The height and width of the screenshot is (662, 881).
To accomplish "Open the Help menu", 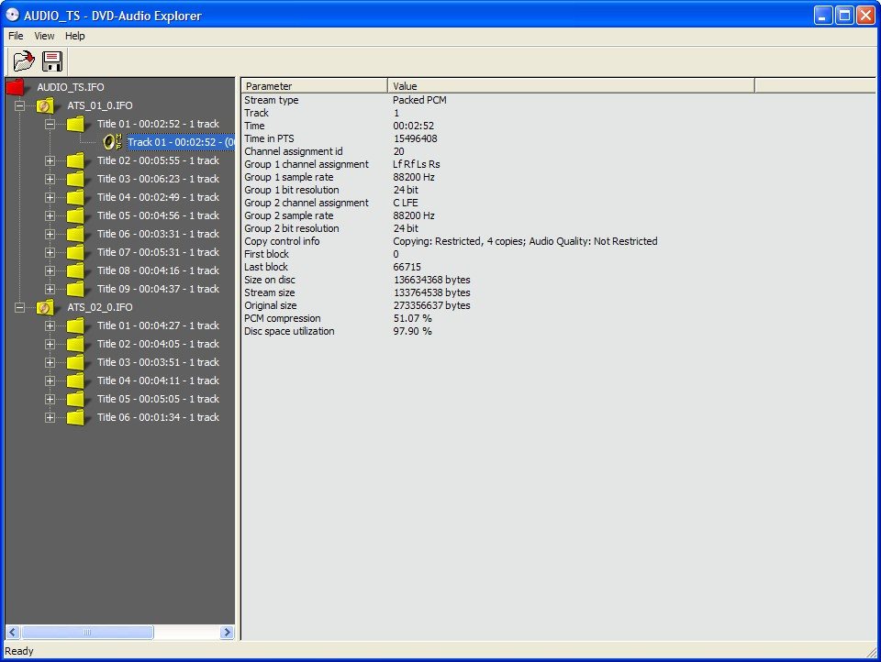I will pos(75,36).
